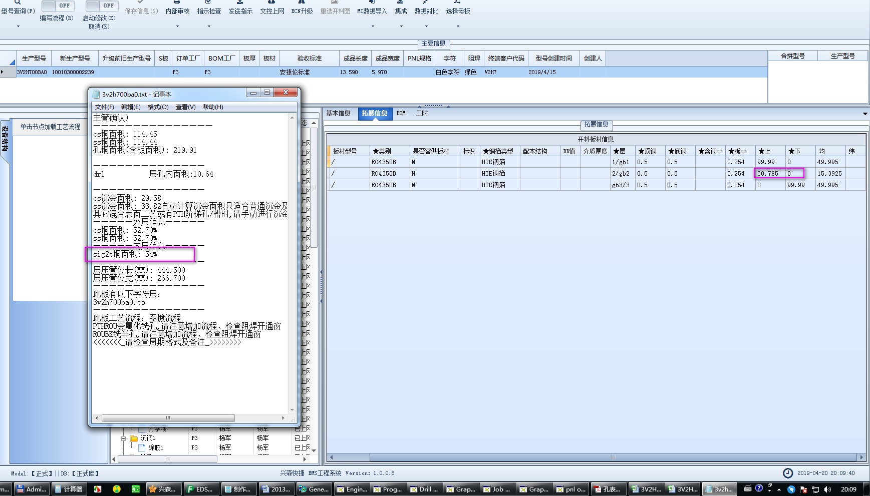Click the 验收标准 column header
This screenshot has width=870, height=496.
point(310,59)
